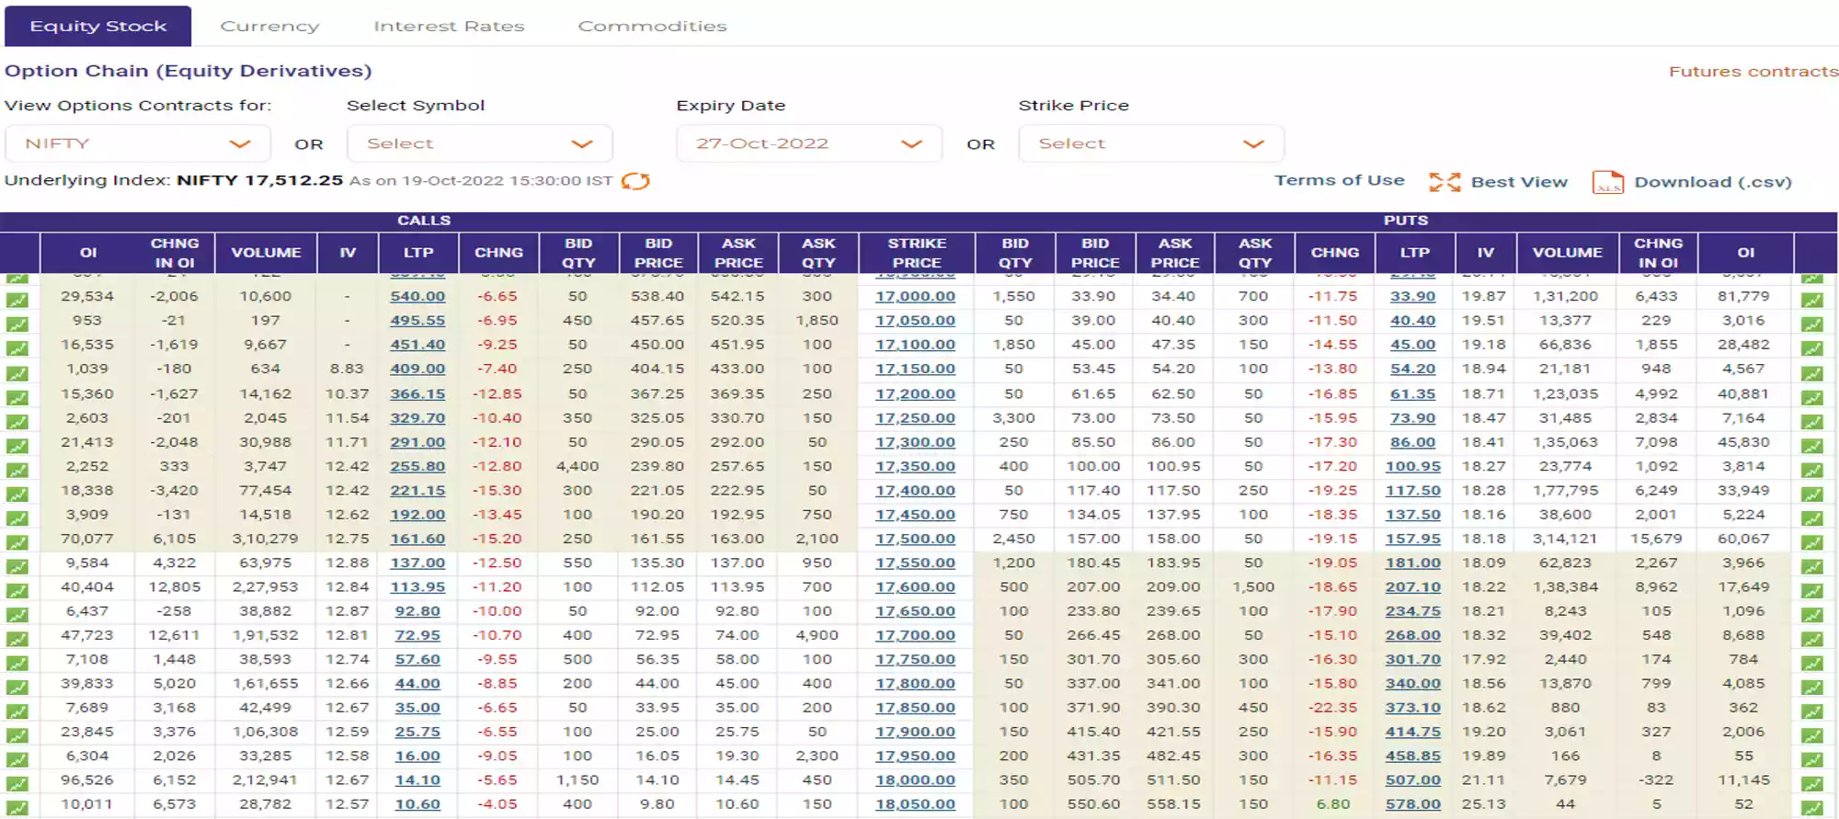Image resolution: width=1839 pixels, height=819 pixels.
Task: Open calls chart icon for 17,100.00 row
Action: (x=17, y=348)
